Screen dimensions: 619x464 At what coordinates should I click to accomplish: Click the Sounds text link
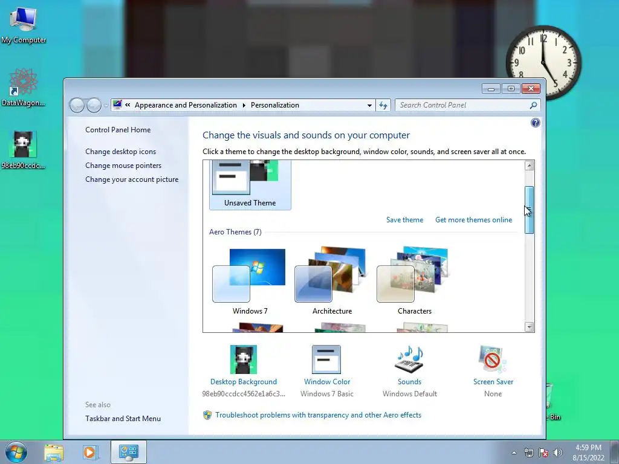[409, 382]
